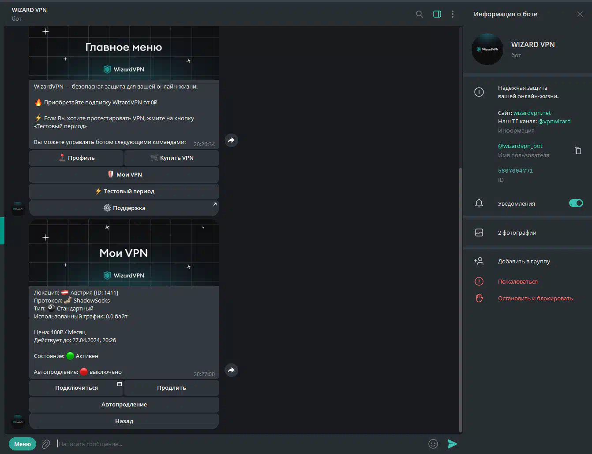Viewport: 592px width, 454px height.
Task: Click the Назад button
Action: coord(124,421)
